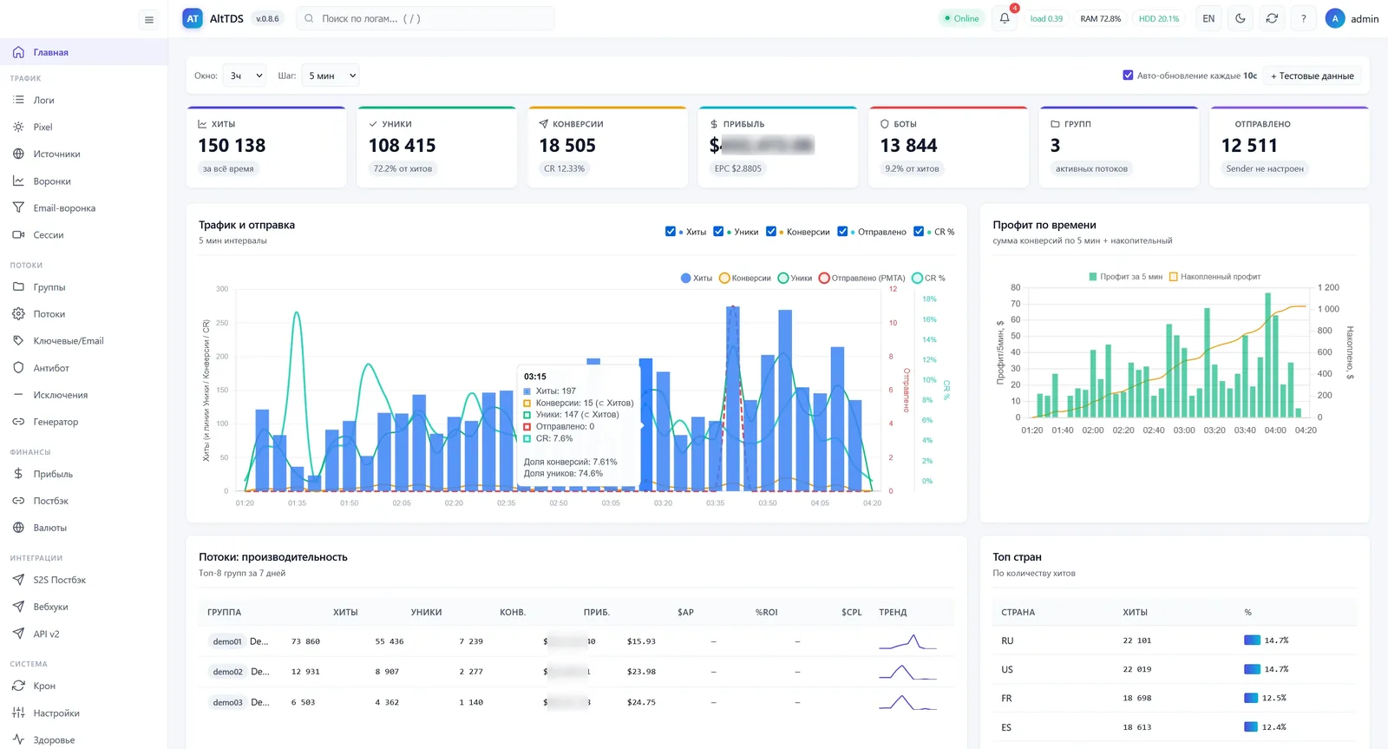Open notifications bell icon
This screenshot has width=1388, height=749.
point(1005,18)
